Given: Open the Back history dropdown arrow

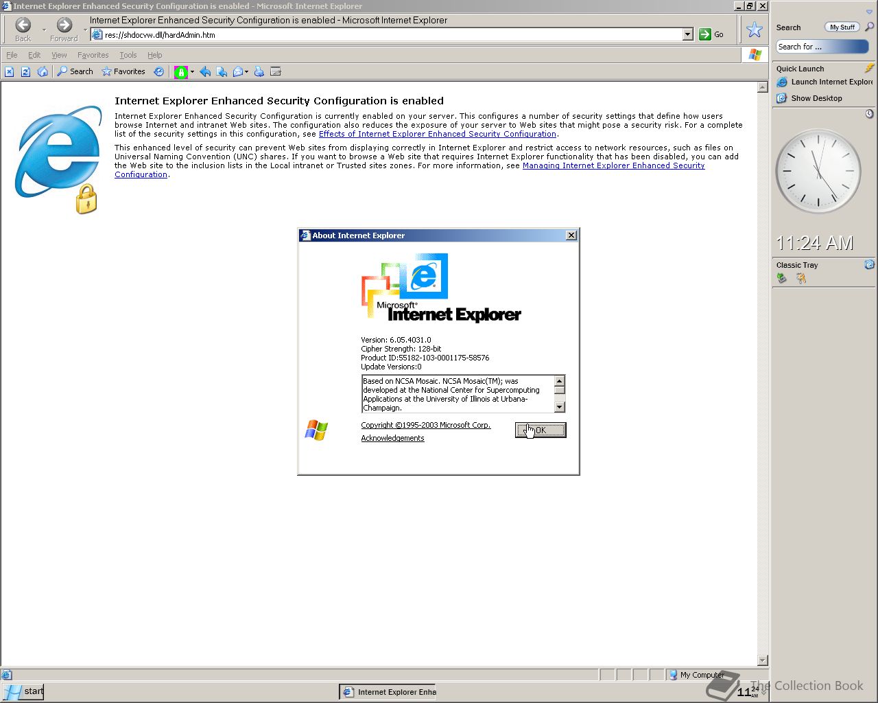Looking at the screenshot, I should coord(44,30).
